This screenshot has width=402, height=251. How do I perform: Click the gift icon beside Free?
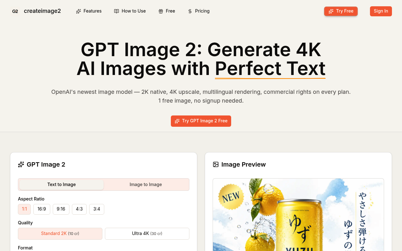(161, 11)
